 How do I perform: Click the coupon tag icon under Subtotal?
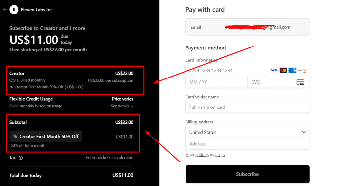(15, 136)
